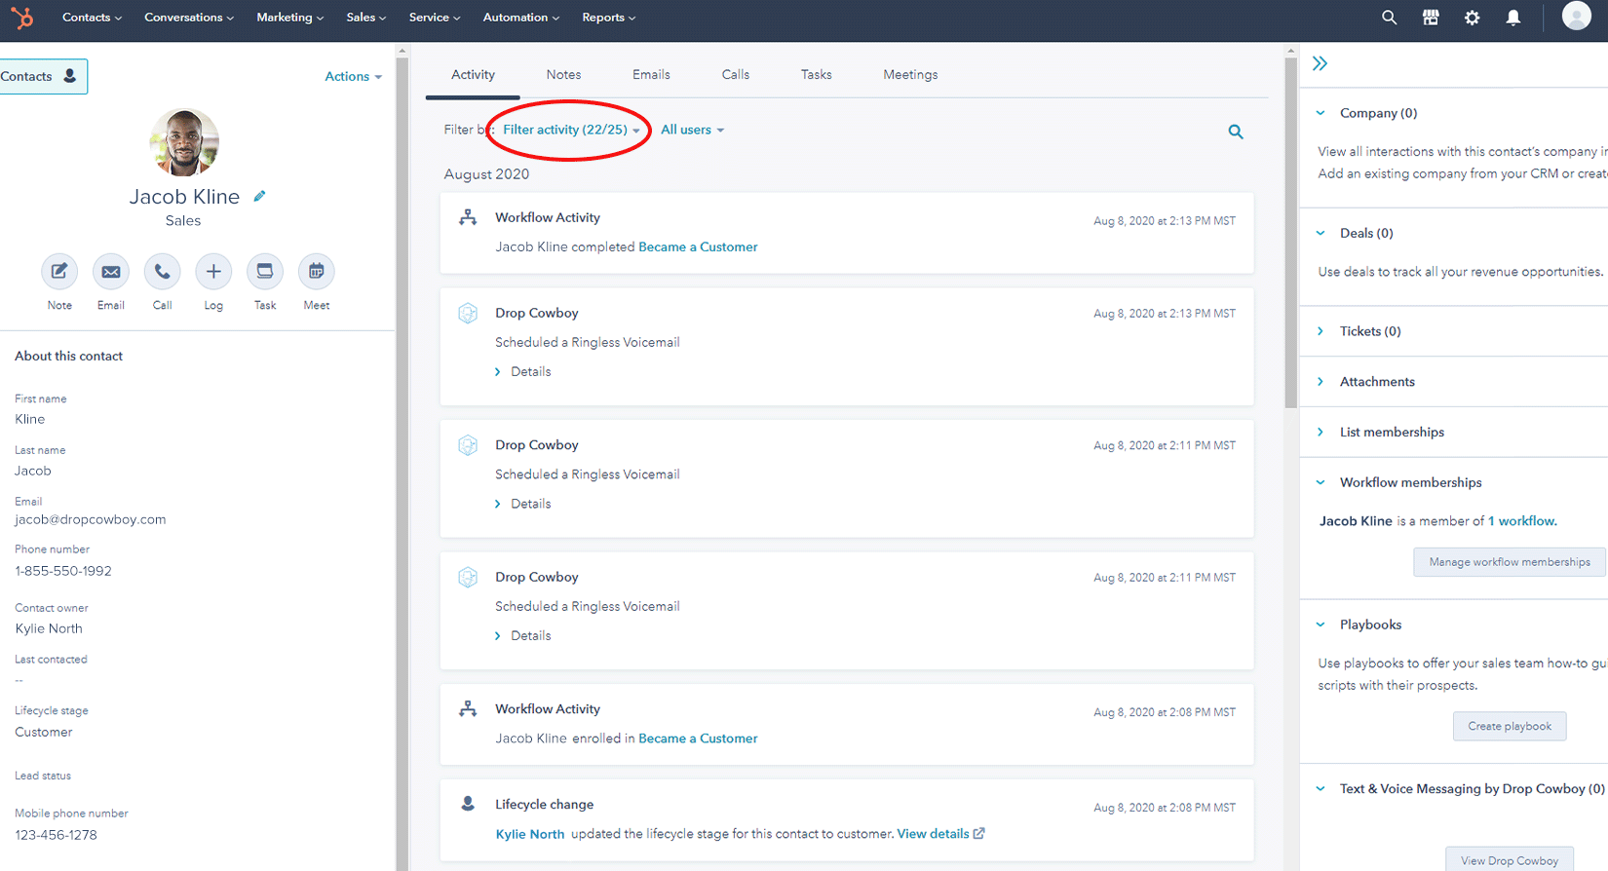
Task: Collapse the Company (0) section
Action: 1321,113
